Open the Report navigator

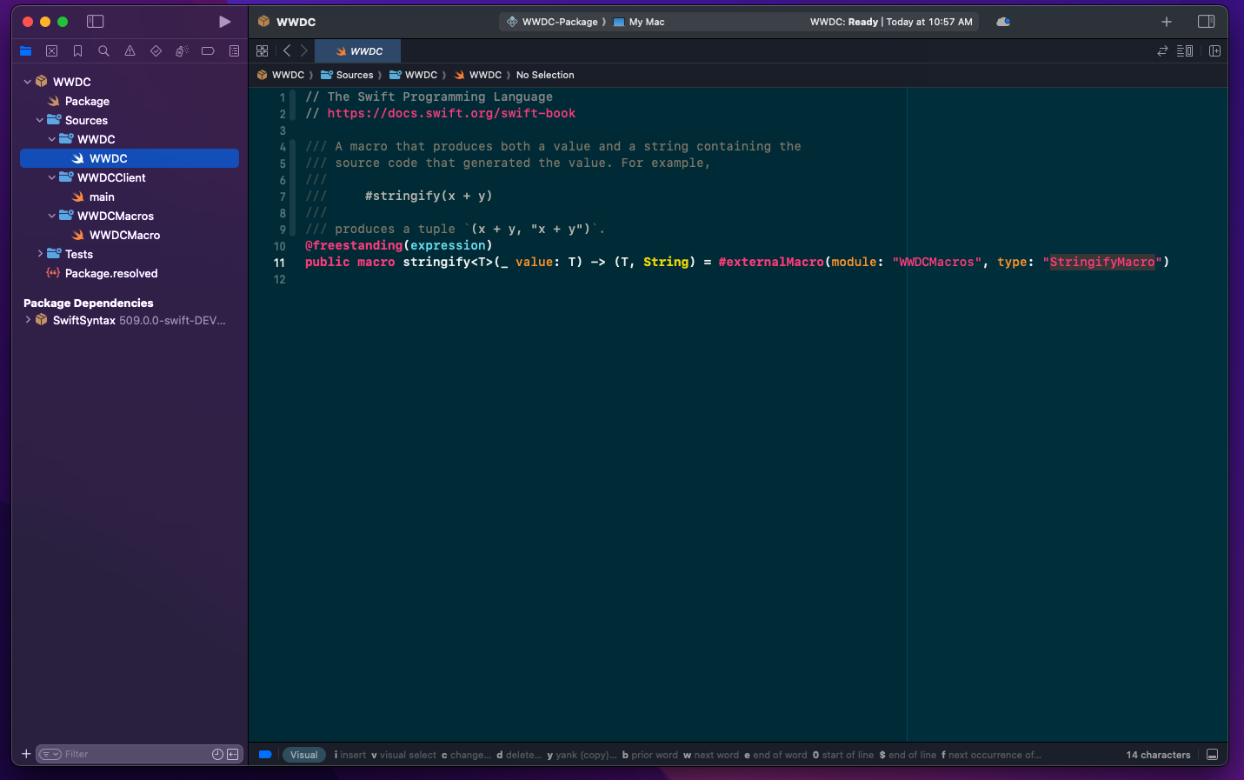tap(234, 51)
